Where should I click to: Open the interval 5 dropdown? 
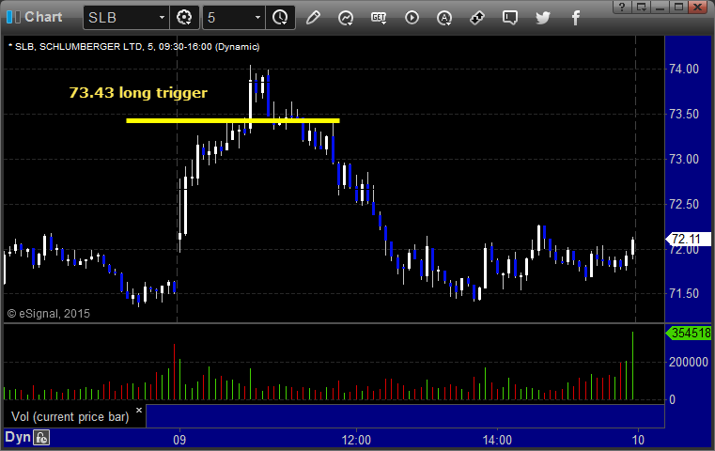click(x=257, y=18)
